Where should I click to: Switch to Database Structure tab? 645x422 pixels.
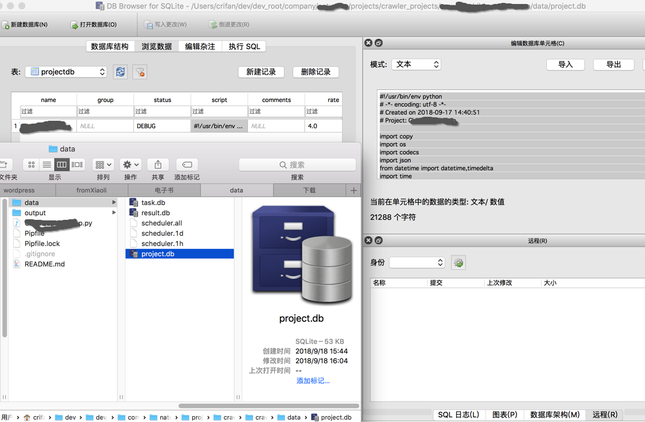[x=109, y=47]
